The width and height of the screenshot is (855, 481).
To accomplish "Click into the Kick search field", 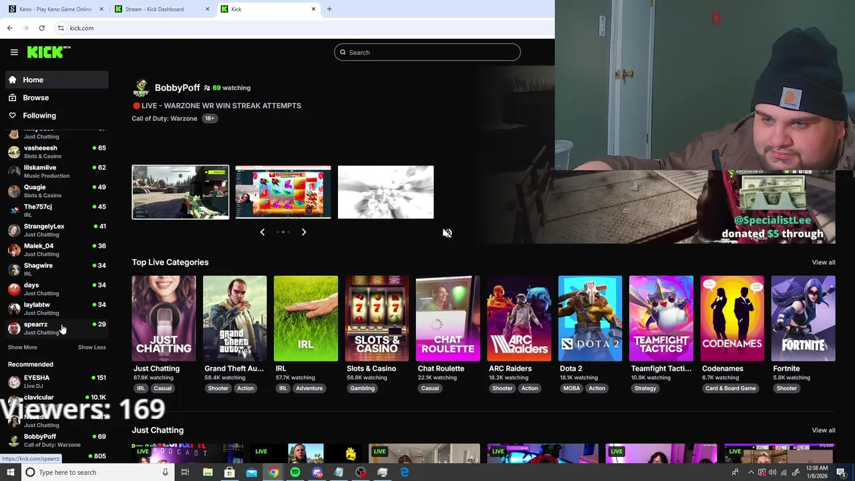I will click(x=427, y=52).
